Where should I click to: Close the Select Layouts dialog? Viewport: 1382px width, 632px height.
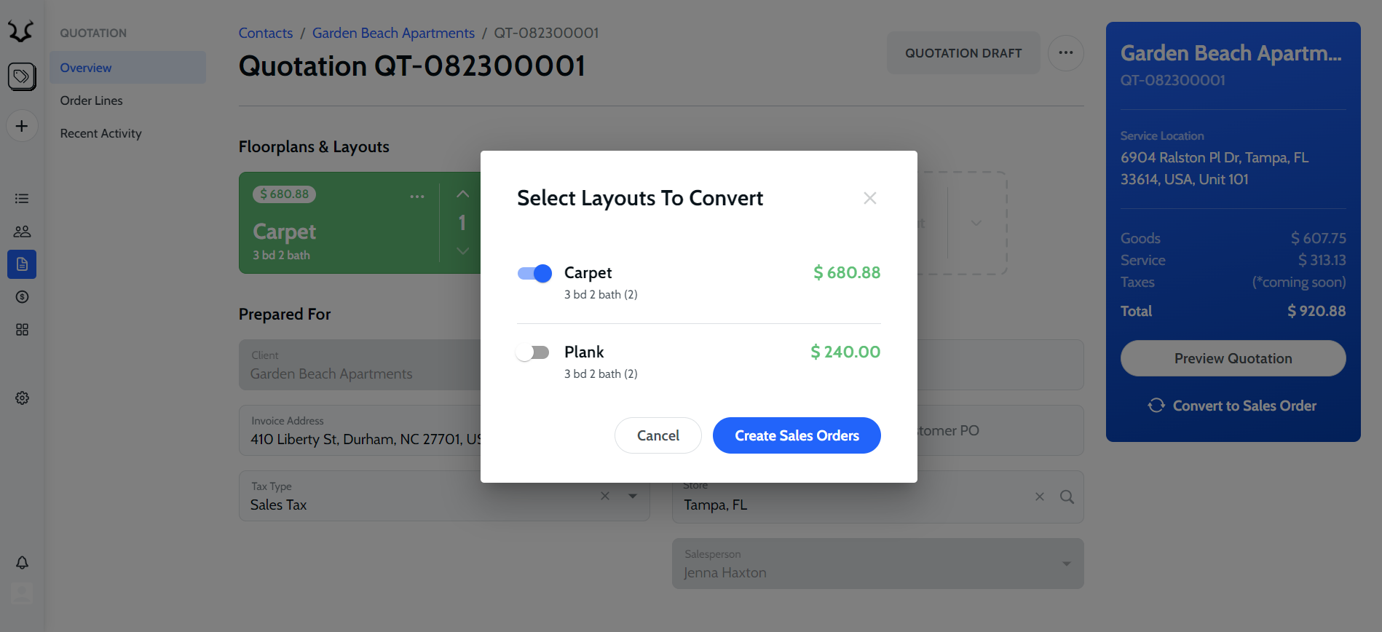pyautogui.click(x=869, y=198)
